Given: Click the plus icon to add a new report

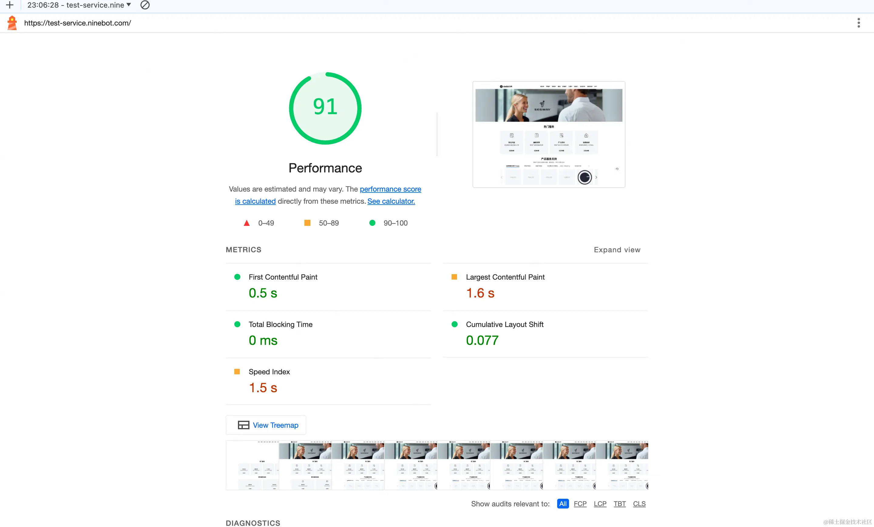Looking at the screenshot, I should 10,5.
